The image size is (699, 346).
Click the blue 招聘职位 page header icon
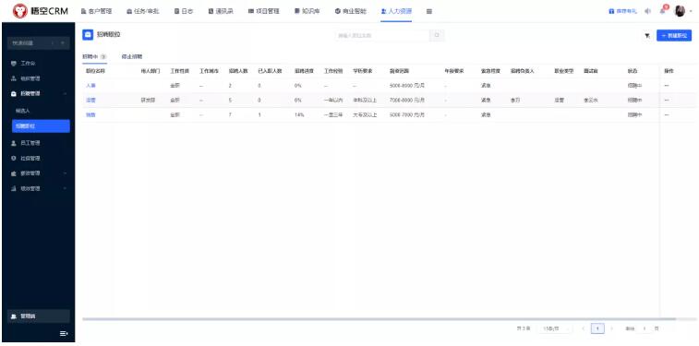(88, 35)
